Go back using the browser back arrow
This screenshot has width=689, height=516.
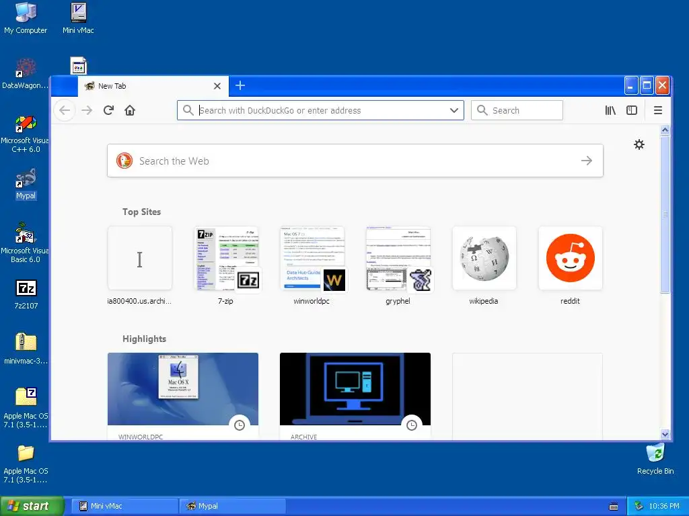[x=65, y=110]
